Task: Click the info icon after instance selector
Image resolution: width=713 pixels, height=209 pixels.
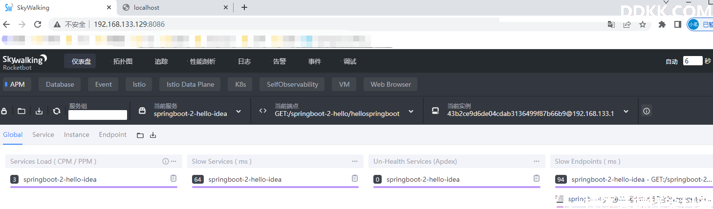Action: pyautogui.click(x=647, y=111)
